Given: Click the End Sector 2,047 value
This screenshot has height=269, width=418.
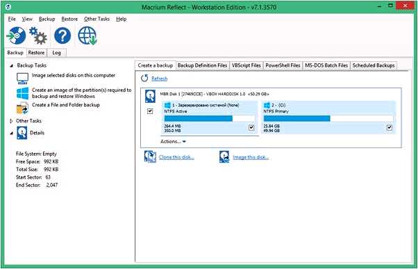Looking at the screenshot, I should 51,185.
